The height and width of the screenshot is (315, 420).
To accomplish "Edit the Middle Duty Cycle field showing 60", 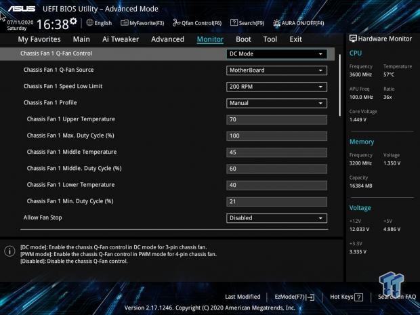I will (x=276, y=169).
